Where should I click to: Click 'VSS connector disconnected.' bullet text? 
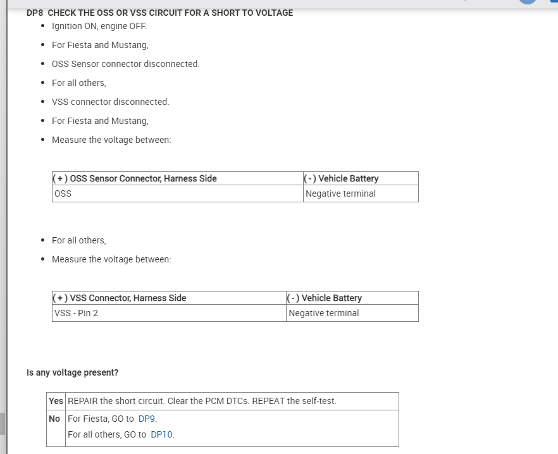point(110,102)
